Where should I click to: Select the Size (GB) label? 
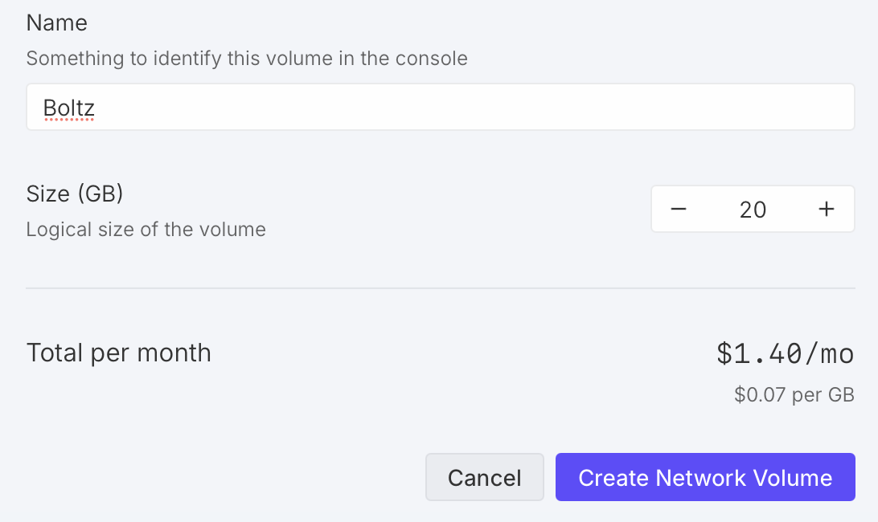pyautogui.click(x=75, y=194)
